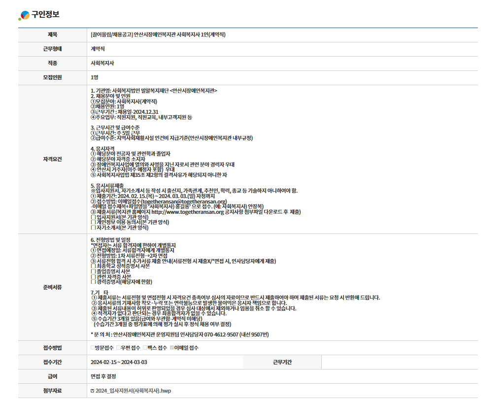Screen dimensions: 504x401
Task: Click the line ①근무시간: 주 5일 근무
Action: [115, 133]
